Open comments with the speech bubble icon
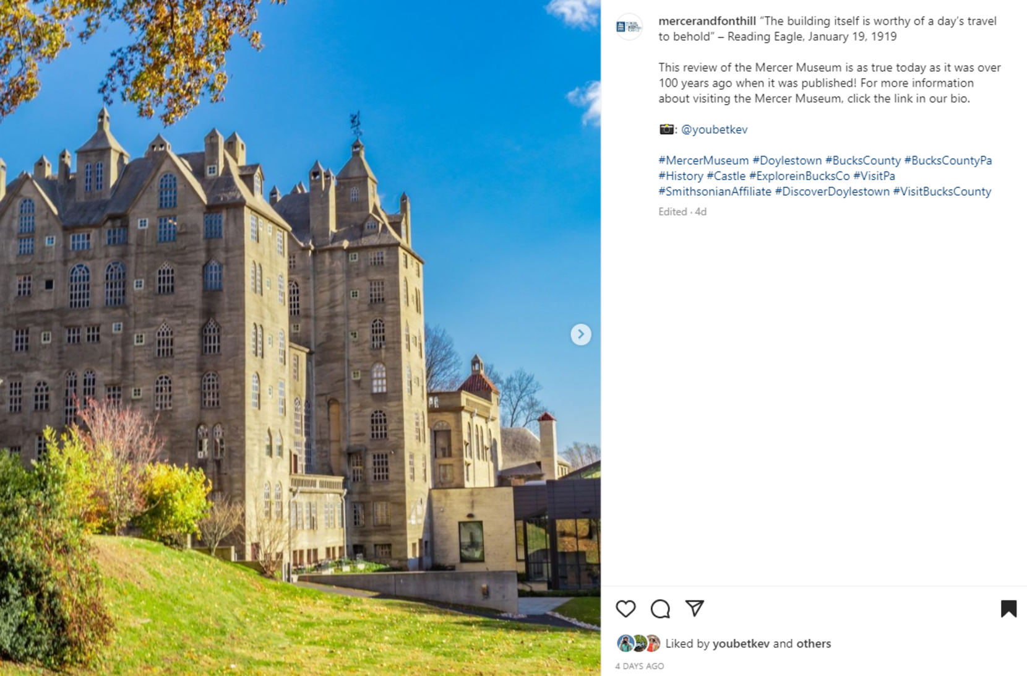 coord(660,609)
